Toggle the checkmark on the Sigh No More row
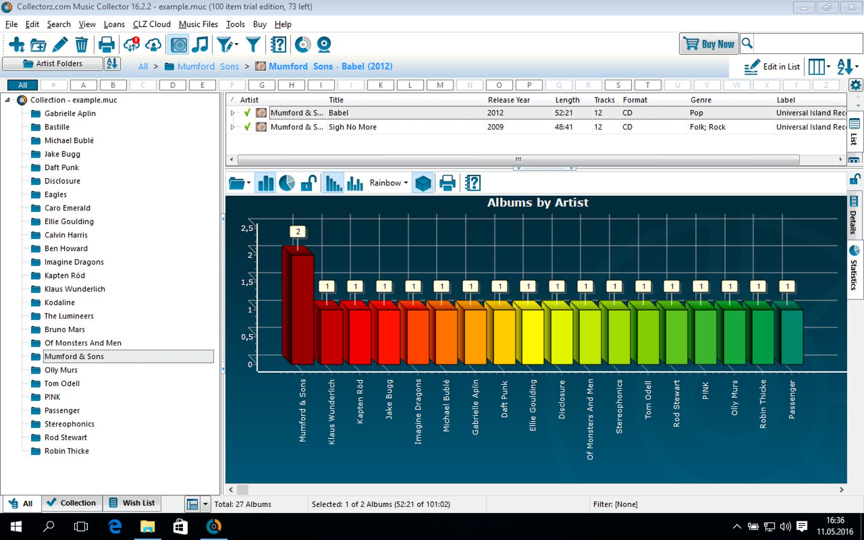The image size is (864, 540). [247, 127]
